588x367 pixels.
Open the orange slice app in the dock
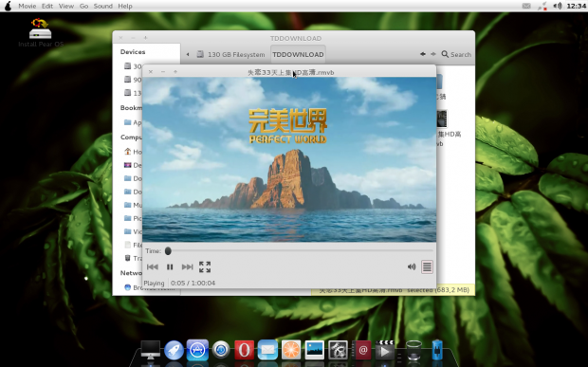(291, 350)
